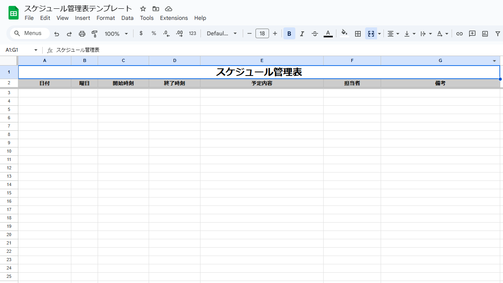Viewport: 503px width, 283px height.
Task: Star this spreadsheet document
Action: 143,9
